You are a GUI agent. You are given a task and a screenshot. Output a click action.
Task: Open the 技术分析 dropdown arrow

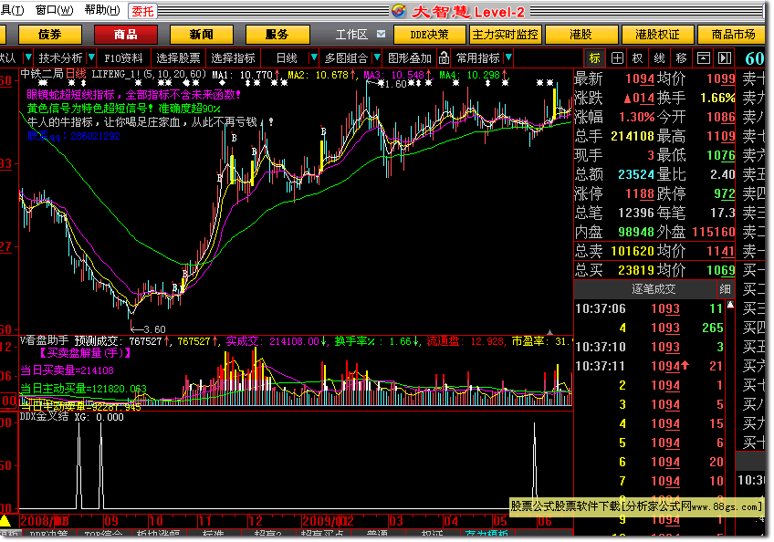91,57
